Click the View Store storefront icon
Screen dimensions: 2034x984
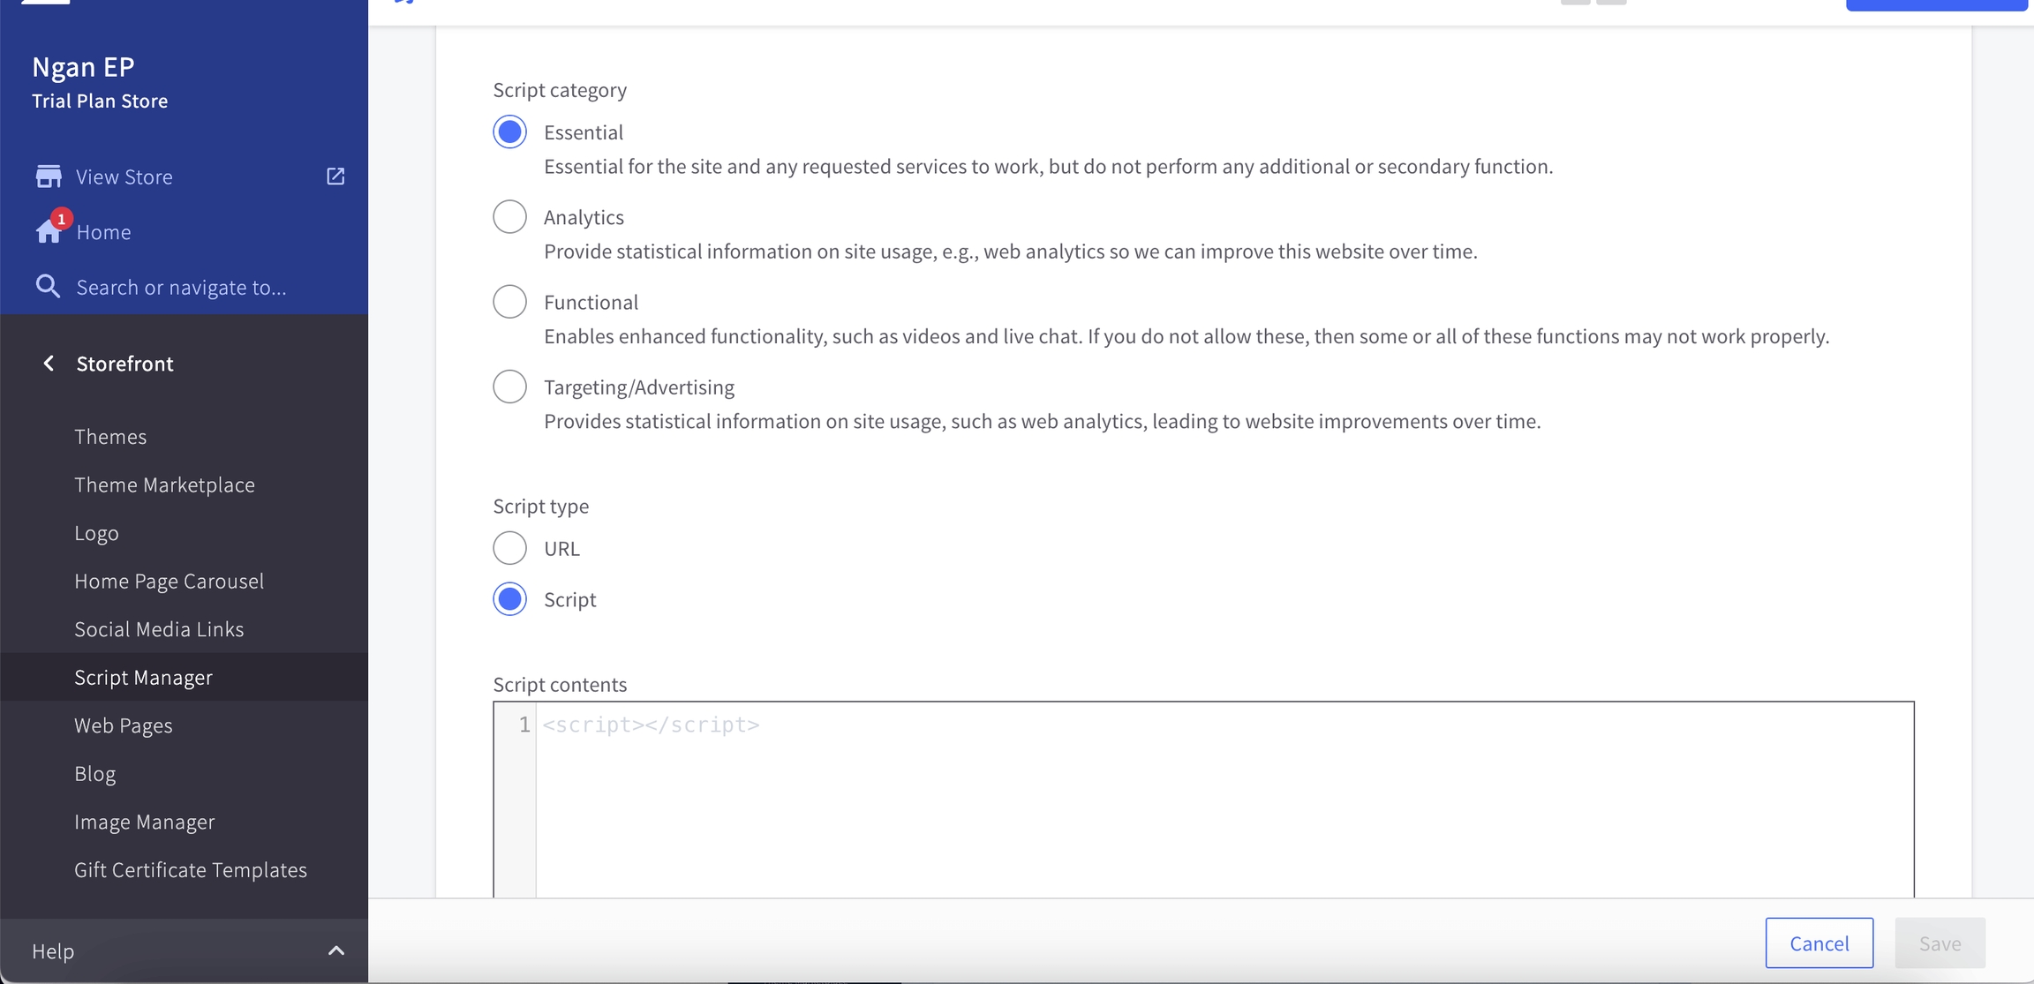(x=49, y=177)
